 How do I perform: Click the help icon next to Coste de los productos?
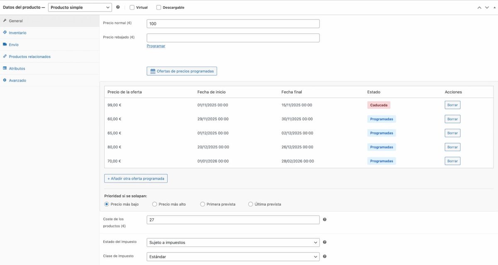point(325,219)
